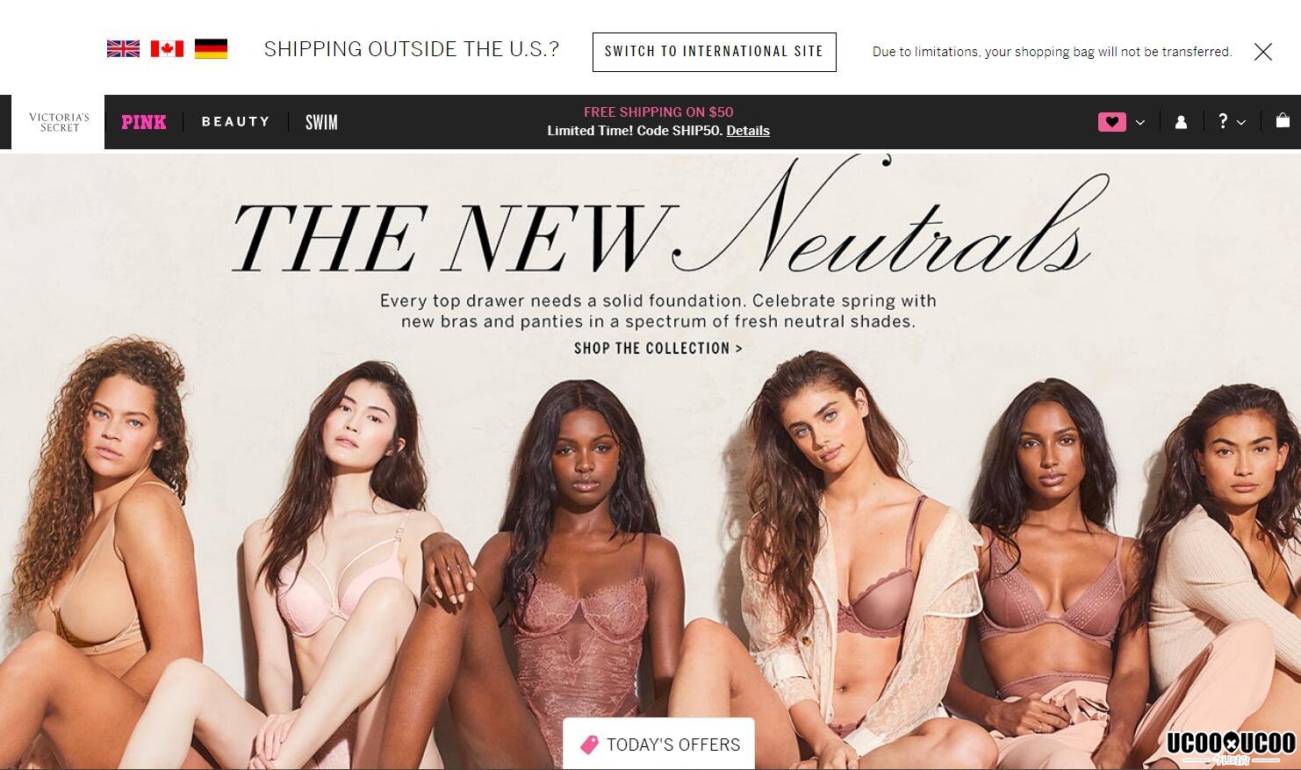Viewport: 1301px width, 770px height.
Task: Click the Canada flag icon
Action: click(167, 49)
